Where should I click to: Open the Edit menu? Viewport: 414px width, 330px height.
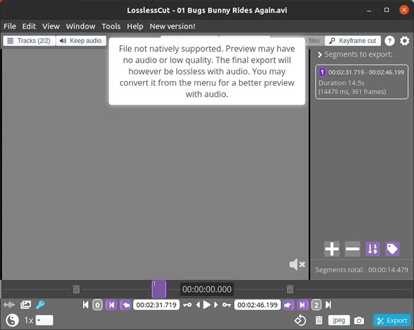point(29,27)
